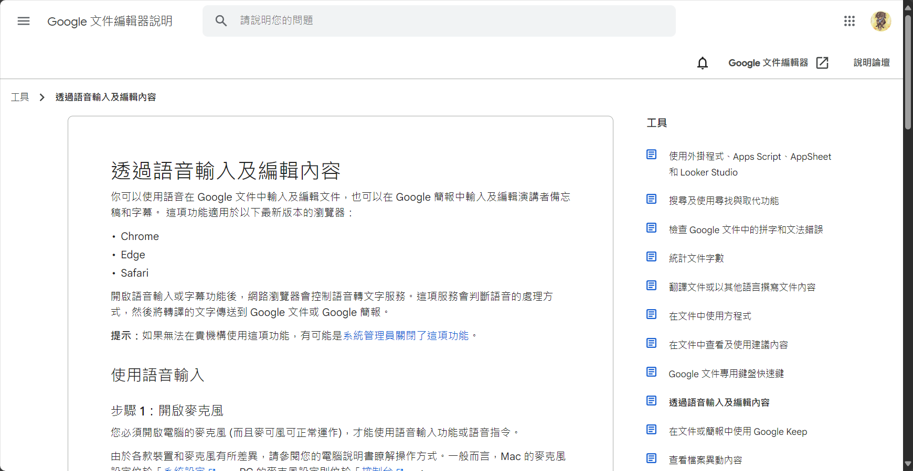913x471 pixels.
Task: Open the account profile avatar
Action: [x=881, y=21]
